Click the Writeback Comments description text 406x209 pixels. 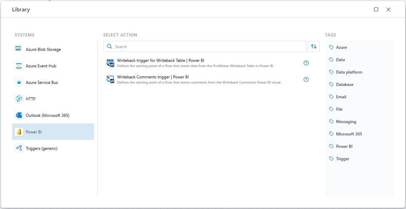199,82
